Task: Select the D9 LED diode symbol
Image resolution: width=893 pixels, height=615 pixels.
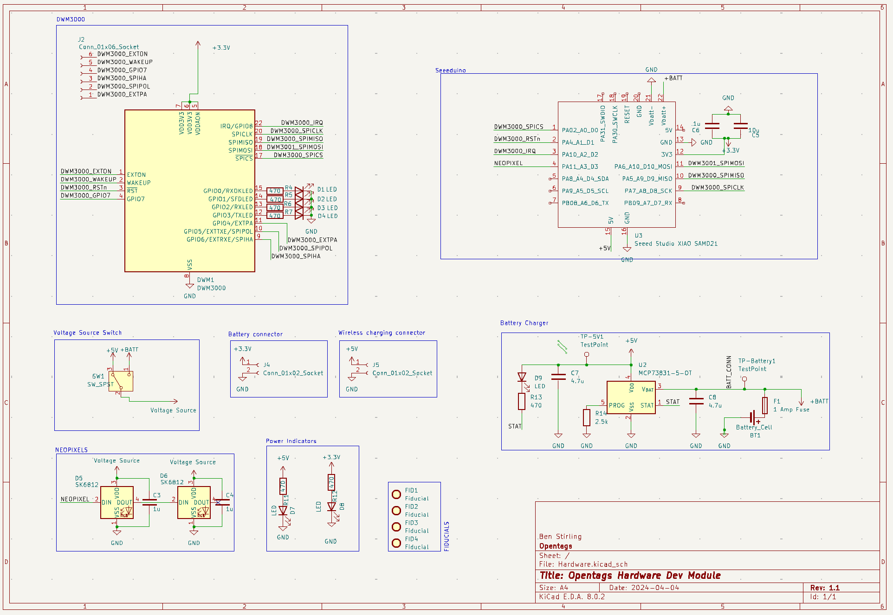Action: 522,378
